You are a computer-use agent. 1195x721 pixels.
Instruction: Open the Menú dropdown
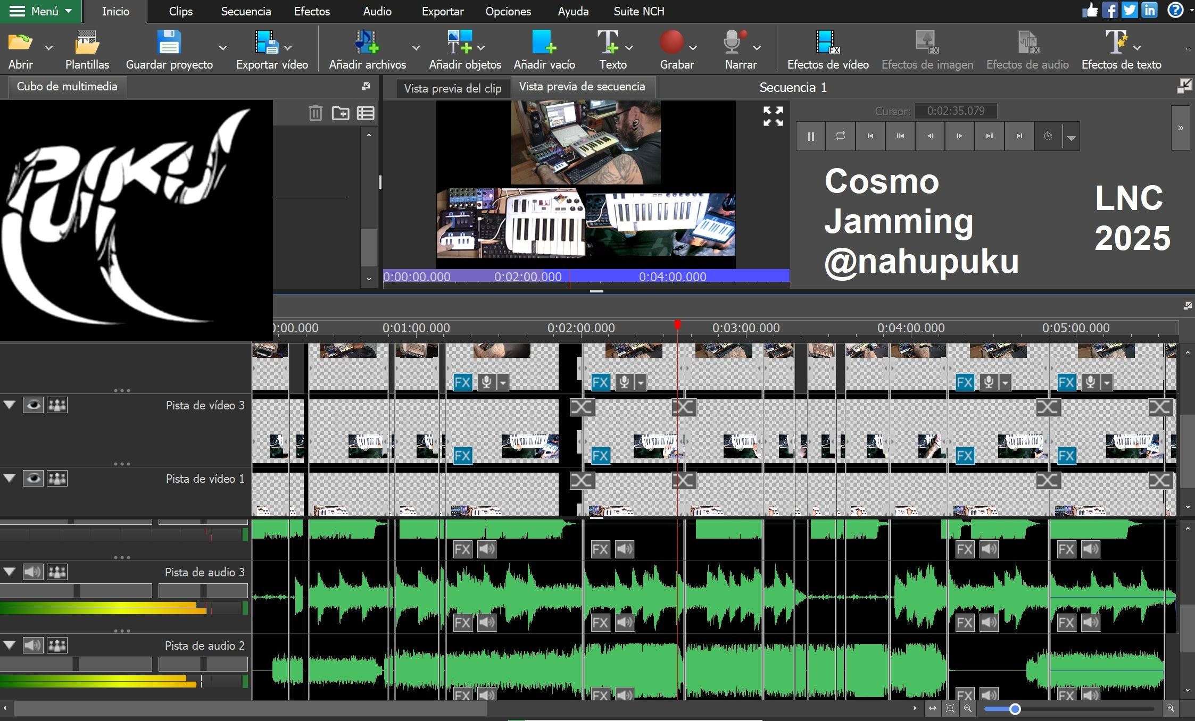coord(41,11)
